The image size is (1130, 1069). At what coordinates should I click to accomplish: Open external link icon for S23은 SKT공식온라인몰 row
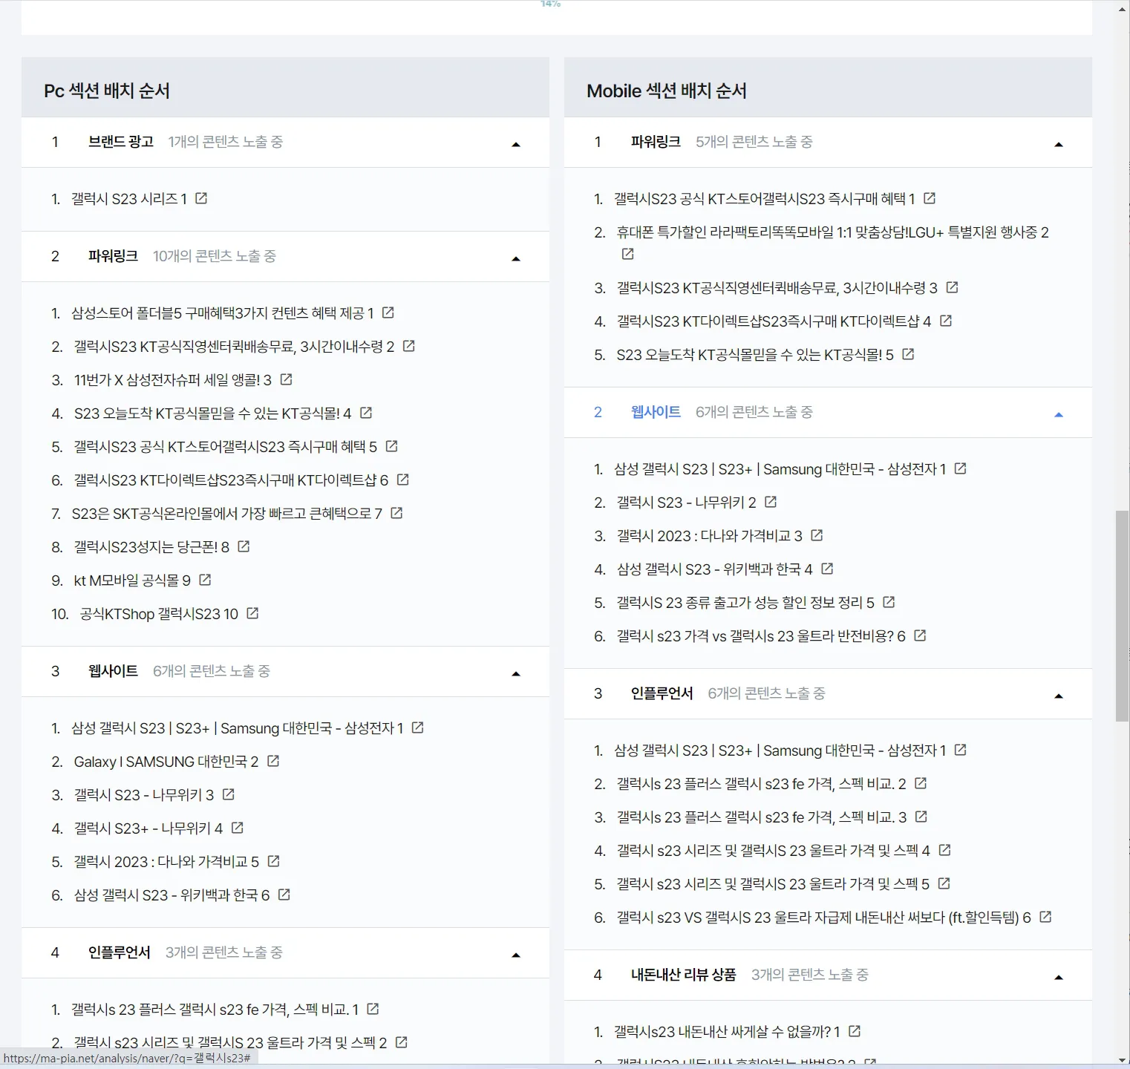click(396, 513)
